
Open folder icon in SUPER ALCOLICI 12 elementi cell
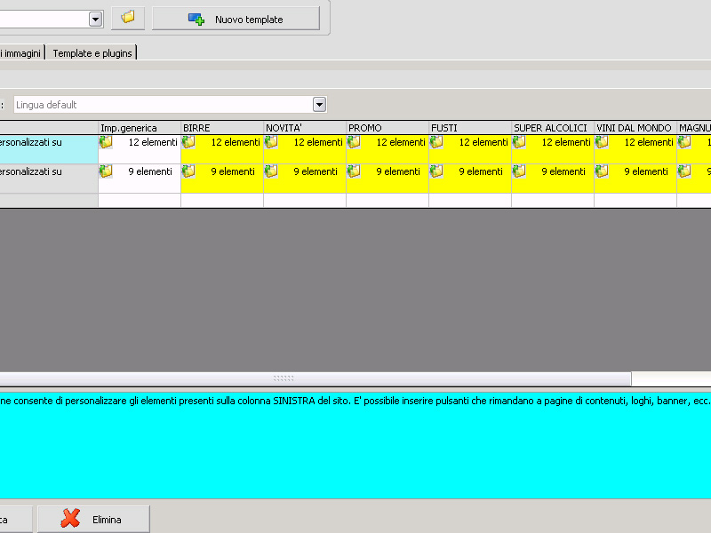coord(519,142)
